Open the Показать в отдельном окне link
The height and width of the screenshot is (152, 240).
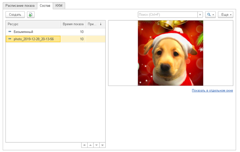click(212, 91)
